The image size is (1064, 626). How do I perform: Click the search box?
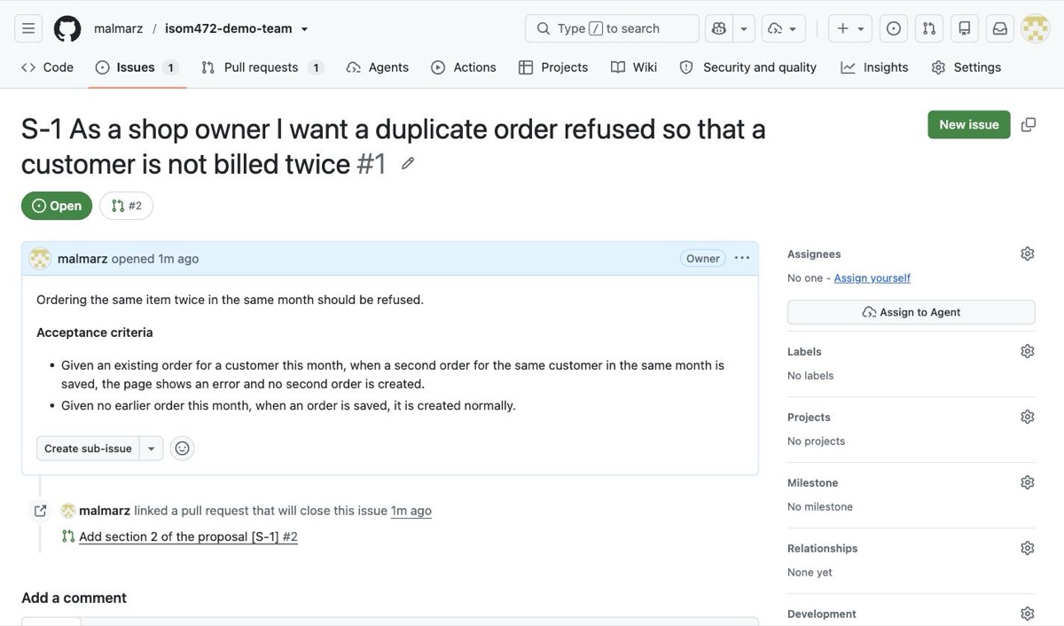612,28
